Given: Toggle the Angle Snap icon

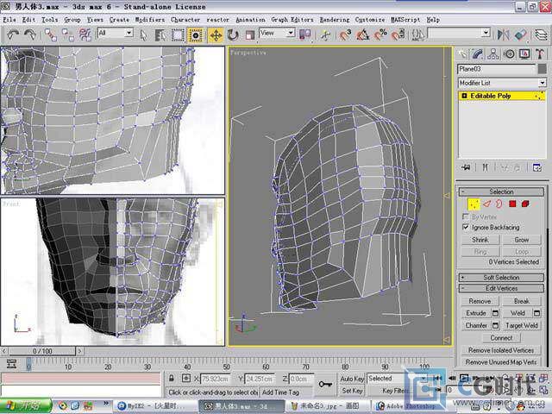Looking at the screenshot, I should pyautogui.click(x=362, y=34).
